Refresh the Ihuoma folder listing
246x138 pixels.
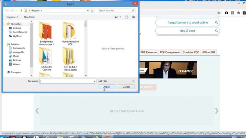92,10
